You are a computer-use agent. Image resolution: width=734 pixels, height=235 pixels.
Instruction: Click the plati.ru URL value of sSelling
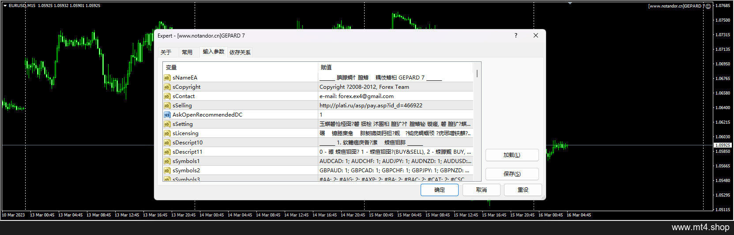click(371, 106)
